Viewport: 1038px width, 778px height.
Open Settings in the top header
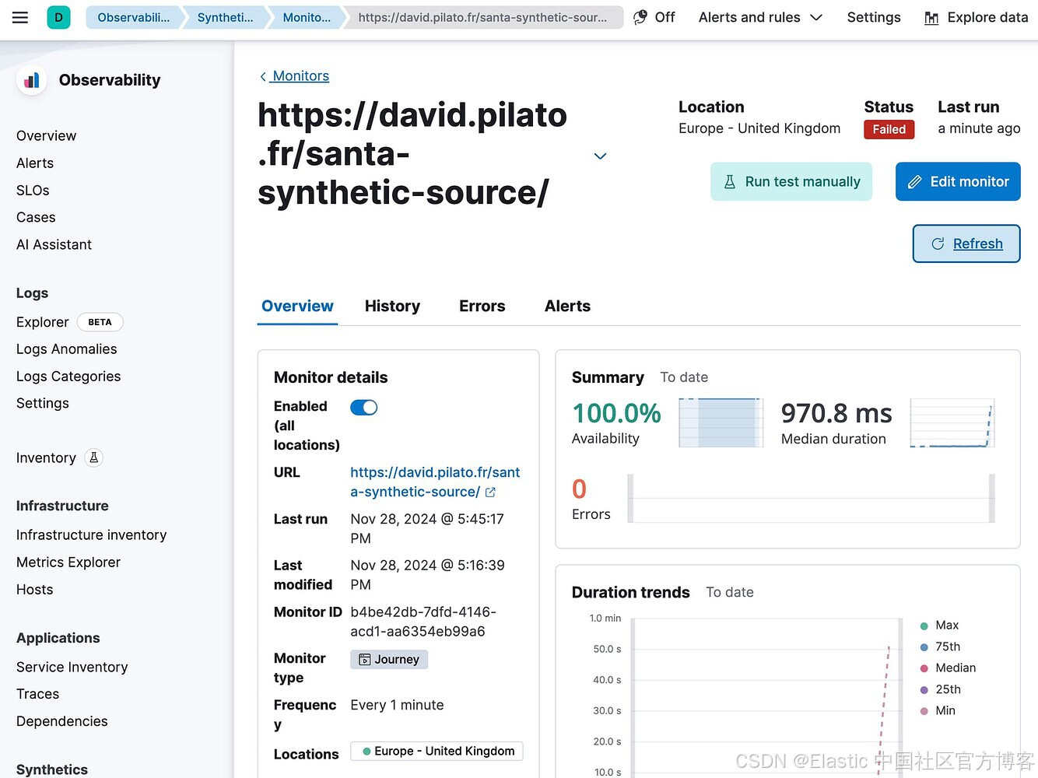point(873,17)
